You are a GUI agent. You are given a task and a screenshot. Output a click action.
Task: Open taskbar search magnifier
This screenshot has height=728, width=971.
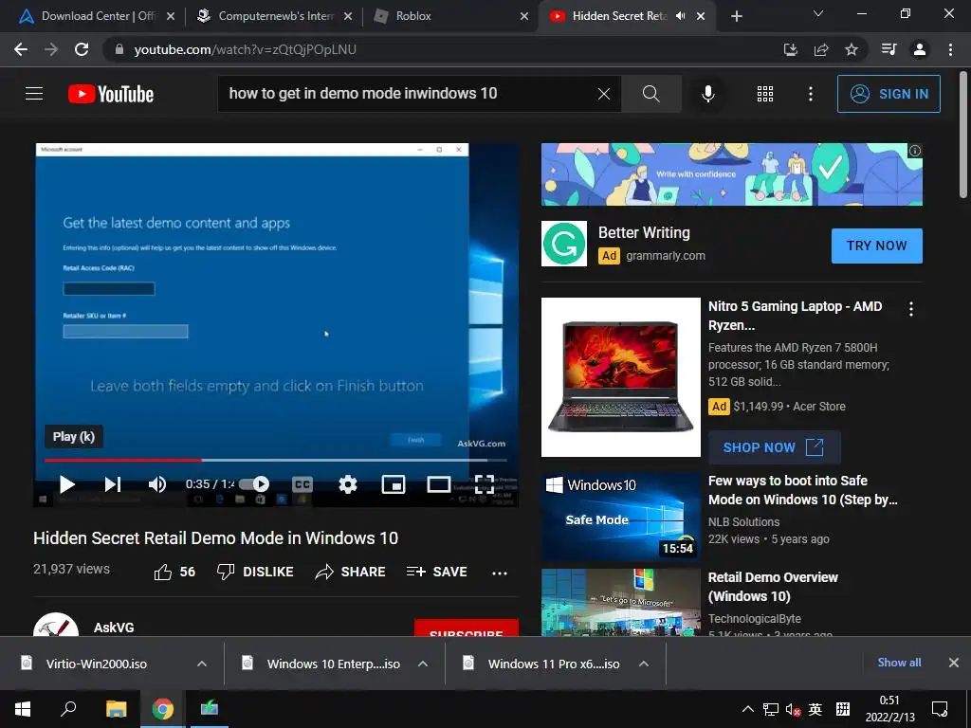68,709
